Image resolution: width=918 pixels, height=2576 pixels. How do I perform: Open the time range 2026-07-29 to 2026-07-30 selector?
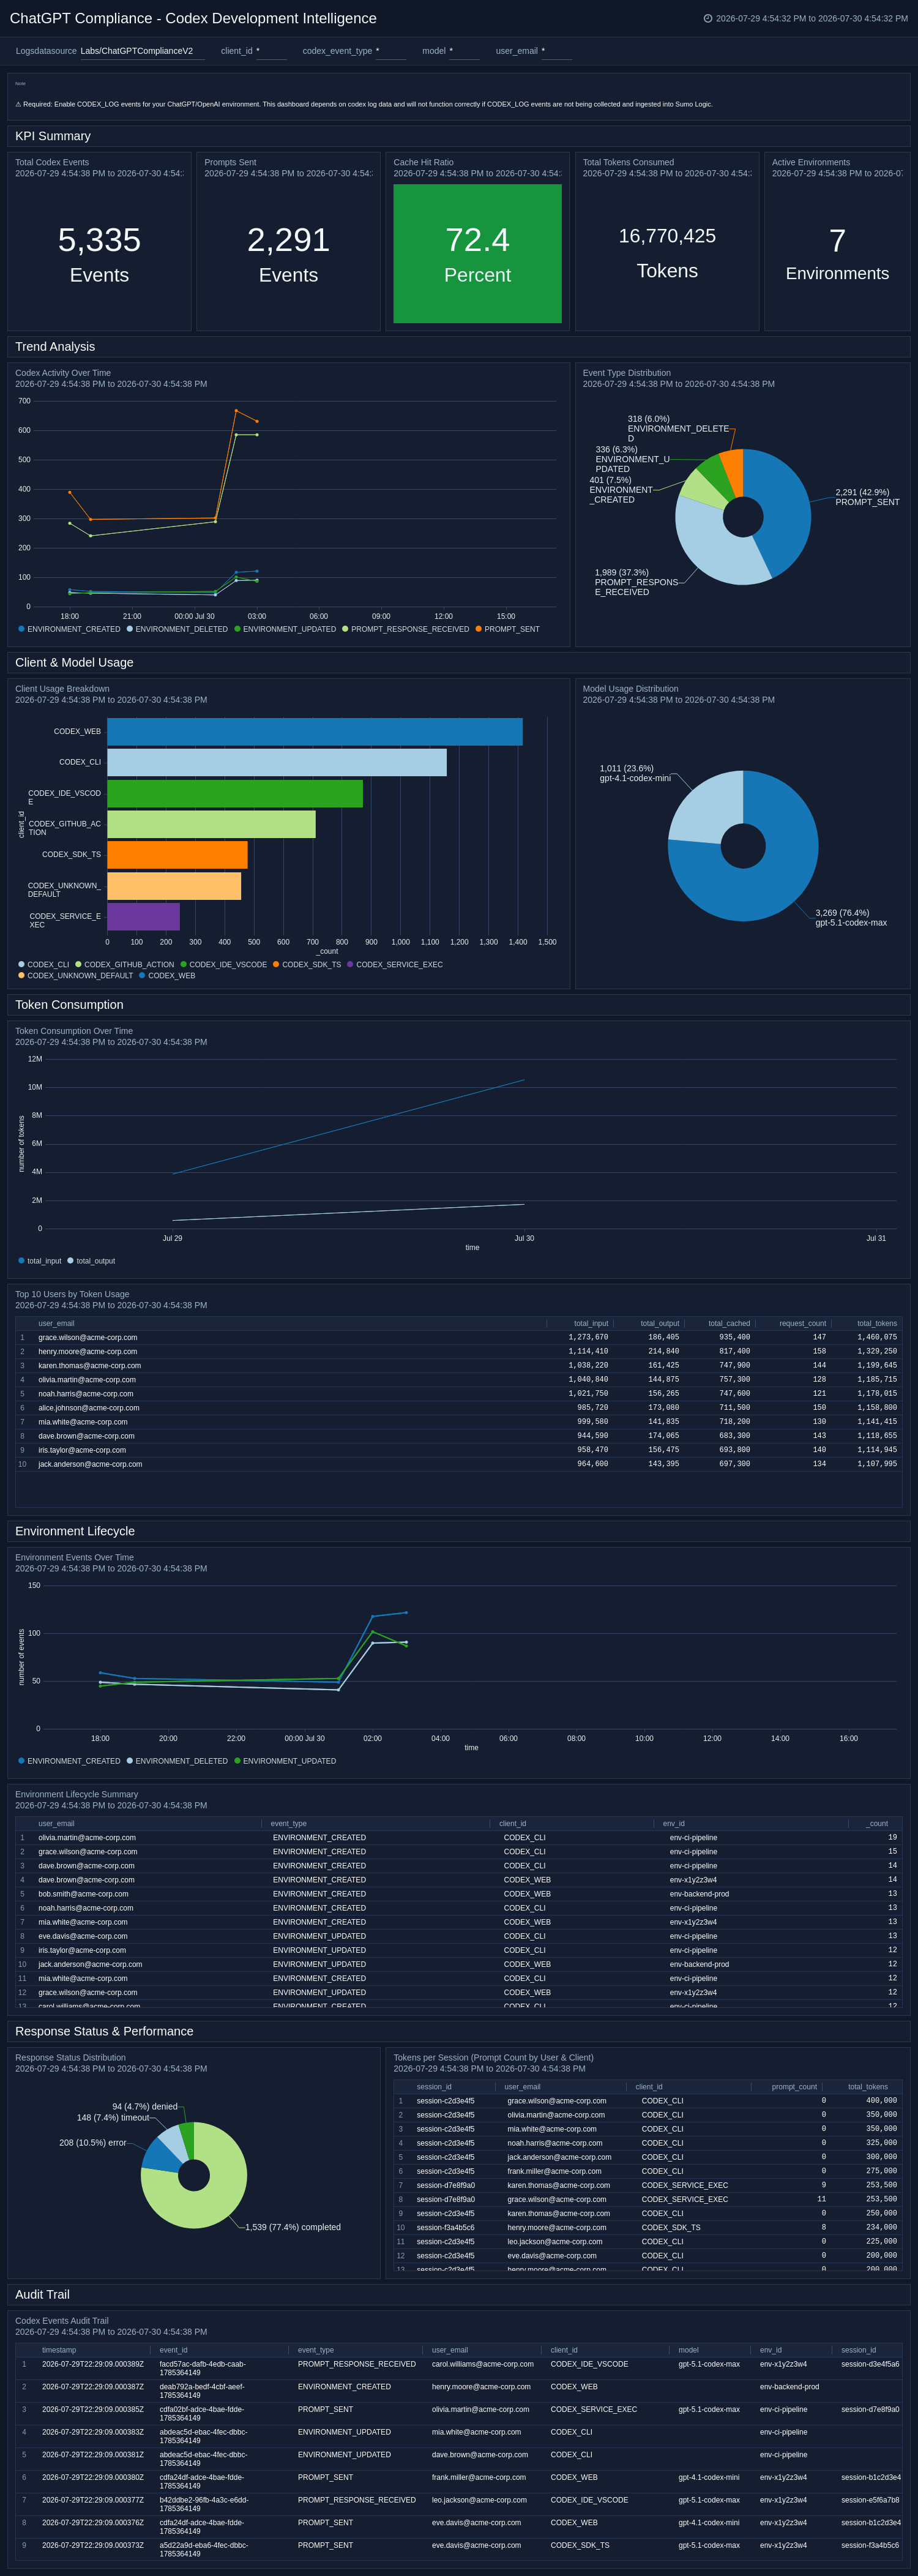click(x=812, y=18)
